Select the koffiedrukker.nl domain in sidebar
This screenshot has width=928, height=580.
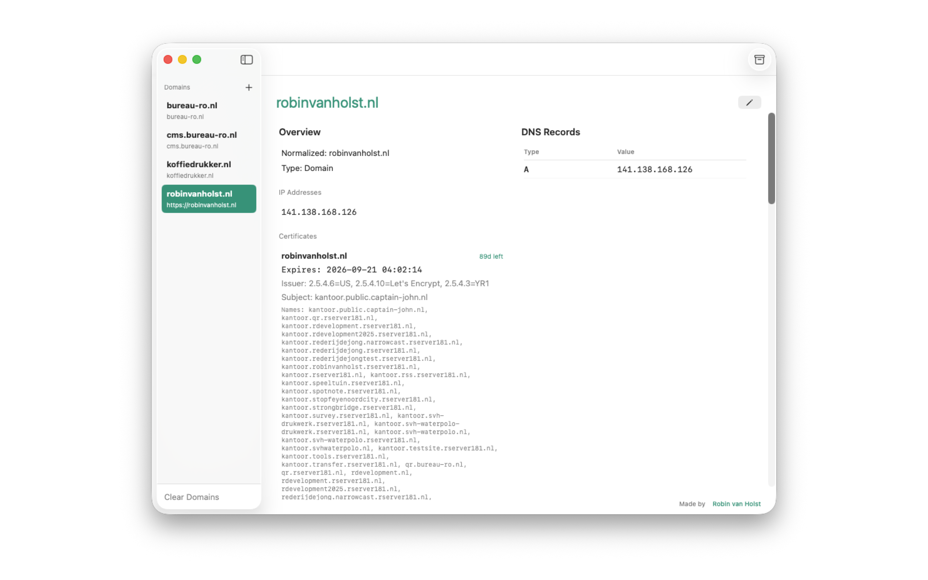click(x=208, y=169)
